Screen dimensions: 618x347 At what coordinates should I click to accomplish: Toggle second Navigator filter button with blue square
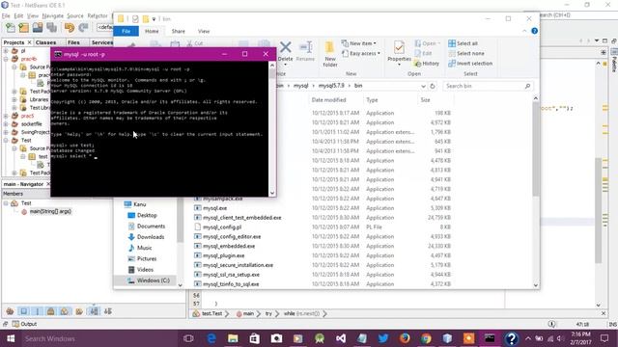coord(23,311)
